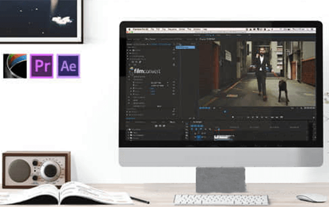The width and height of the screenshot is (329, 207).
Task: Toggle the blue track target beside the timeline clip
Action: pos(199,137)
